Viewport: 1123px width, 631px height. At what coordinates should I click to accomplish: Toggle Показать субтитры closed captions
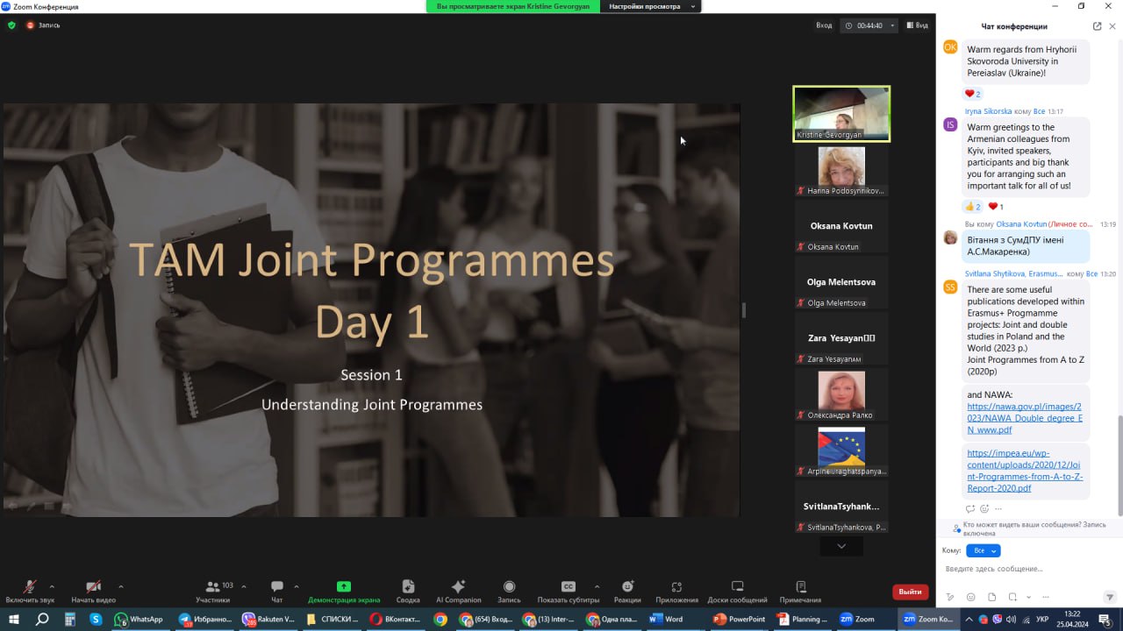pyautogui.click(x=568, y=588)
